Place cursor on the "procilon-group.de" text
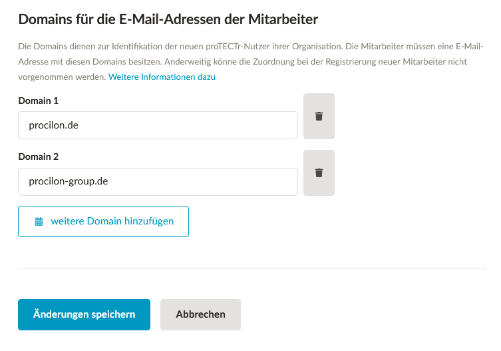 pyautogui.click(x=68, y=182)
